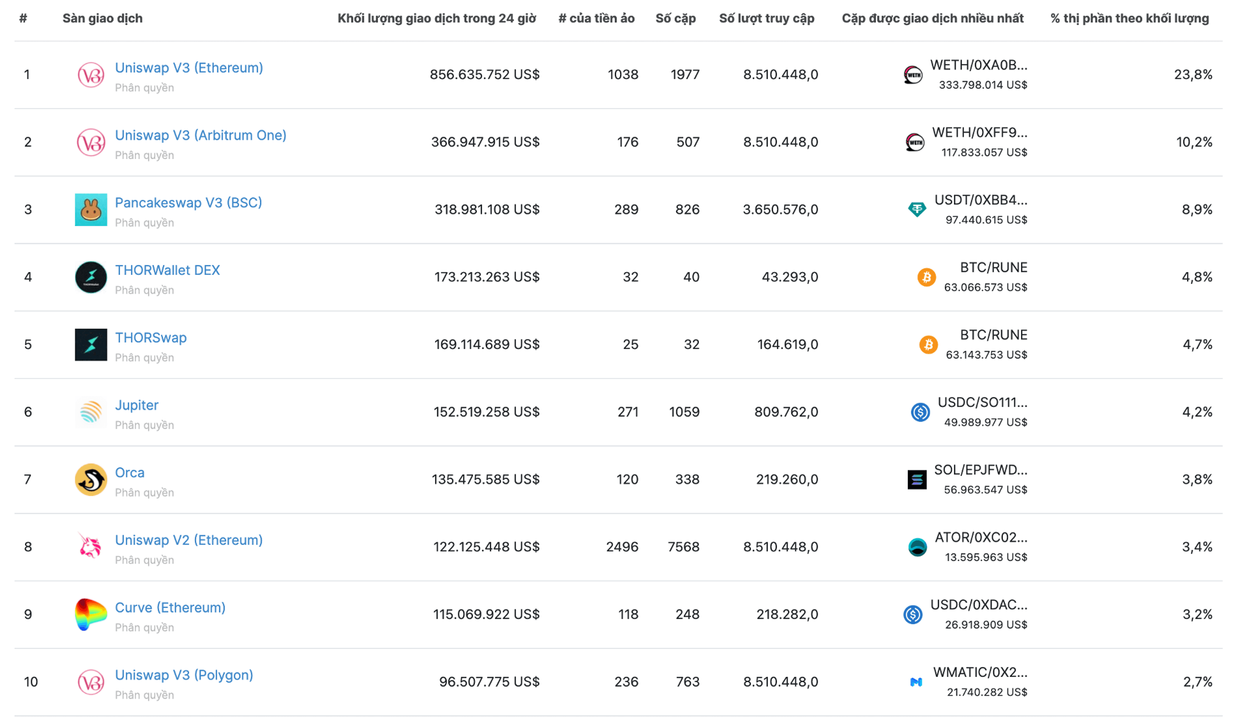Click the Uniswap V3 (Polygon) logo icon
The image size is (1250, 728).
(91, 683)
